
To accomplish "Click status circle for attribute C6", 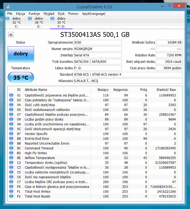I will click(x=11, y=177).
